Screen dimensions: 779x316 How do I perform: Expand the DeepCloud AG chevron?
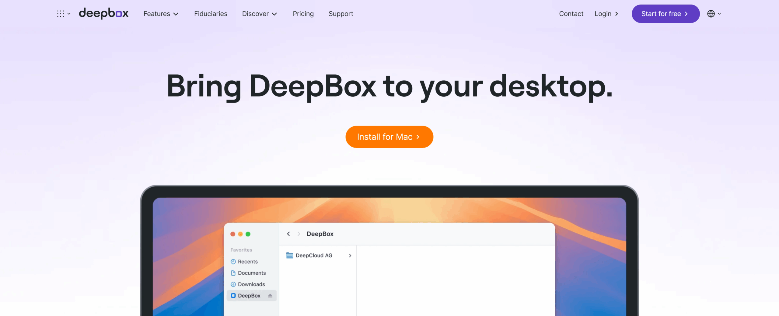coord(350,255)
